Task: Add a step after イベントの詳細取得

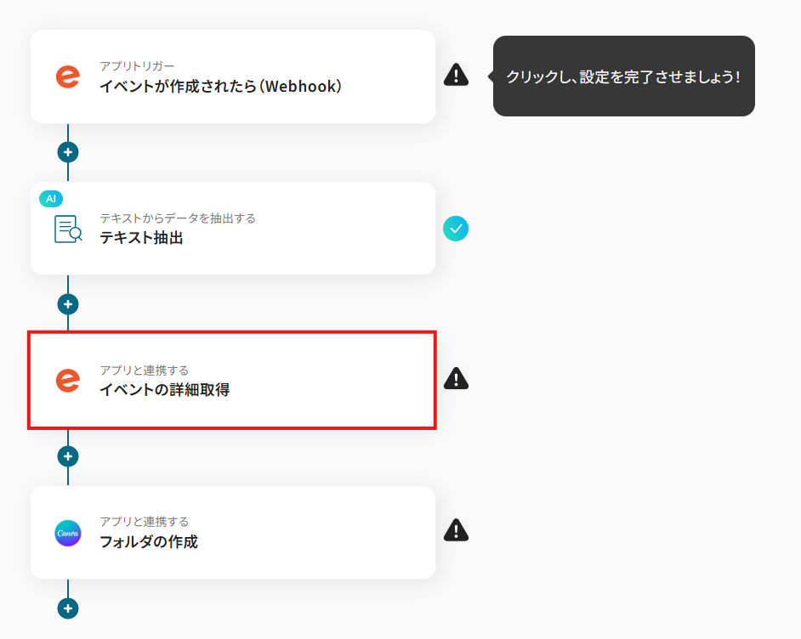Action: (68, 456)
